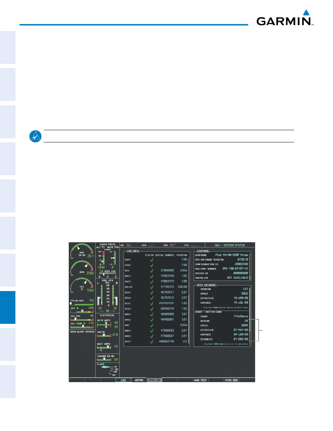Image resolution: width=333 pixels, height=431 pixels.
Task: Click the TRK 357° track readout
Action: coord(170,245)
